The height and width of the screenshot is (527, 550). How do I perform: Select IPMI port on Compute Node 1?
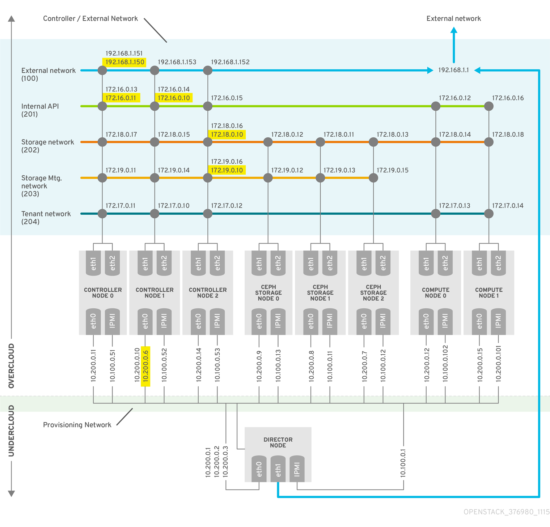click(498, 321)
